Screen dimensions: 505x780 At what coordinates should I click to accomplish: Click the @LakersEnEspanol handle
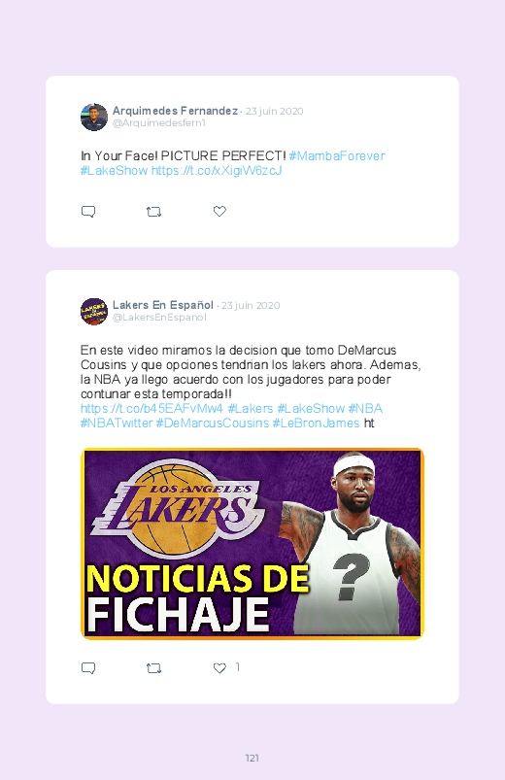(159, 318)
